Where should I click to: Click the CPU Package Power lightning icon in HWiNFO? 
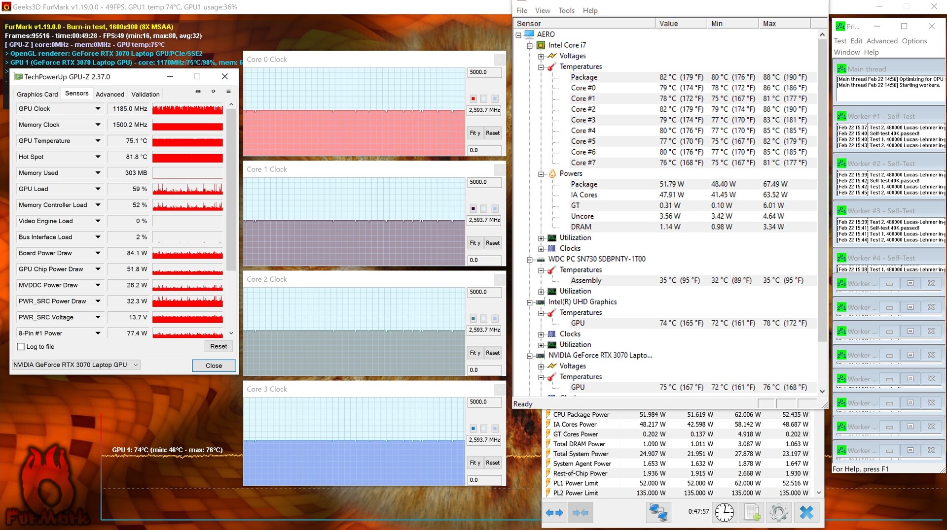point(547,415)
